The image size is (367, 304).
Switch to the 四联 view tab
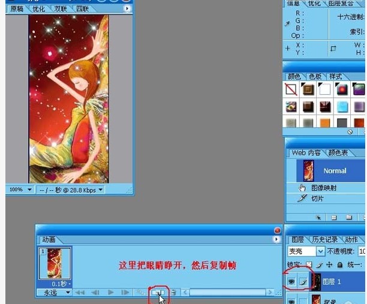coord(82,9)
